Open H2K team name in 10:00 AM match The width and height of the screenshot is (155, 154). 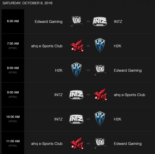117,119
